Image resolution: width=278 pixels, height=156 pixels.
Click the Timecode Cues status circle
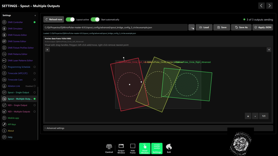34,80
